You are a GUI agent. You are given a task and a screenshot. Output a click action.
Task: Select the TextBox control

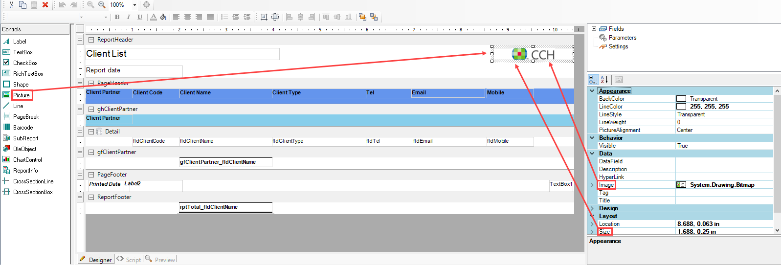pos(23,52)
